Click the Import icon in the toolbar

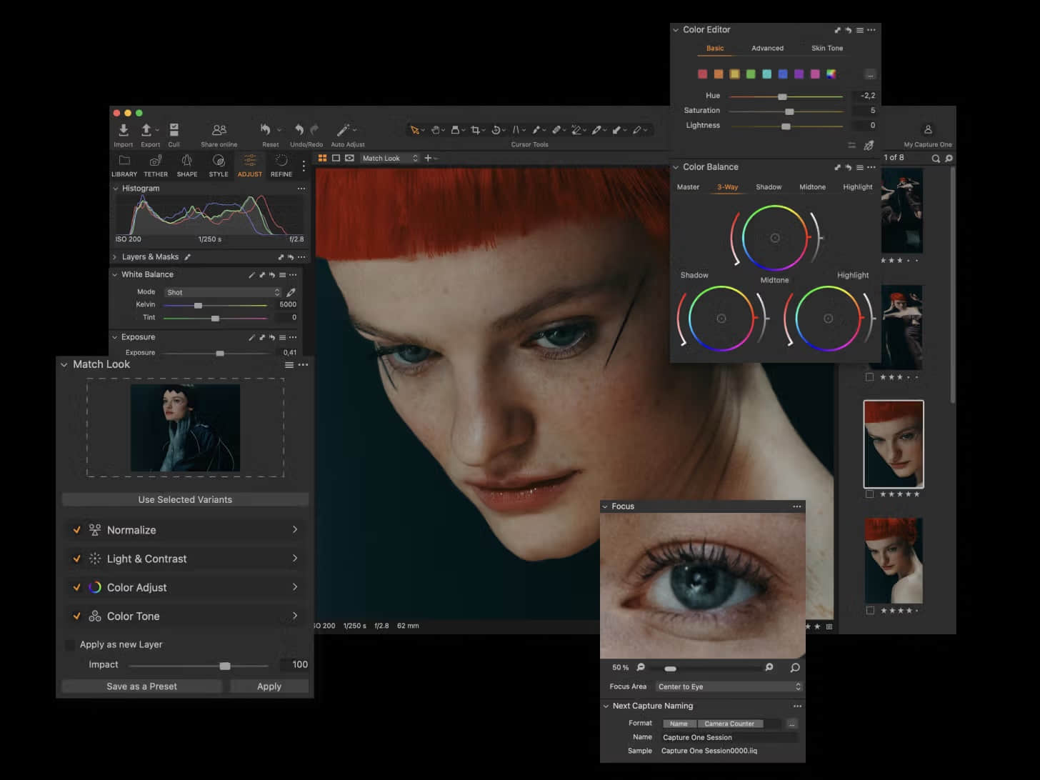point(123,130)
